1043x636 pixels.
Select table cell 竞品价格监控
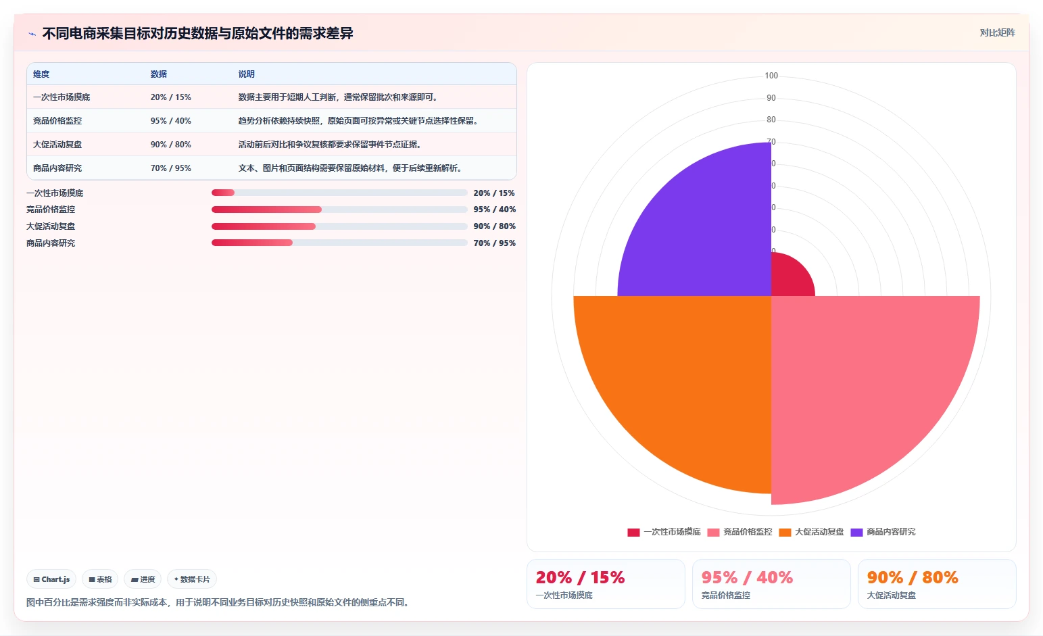pyautogui.click(x=57, y=121)
